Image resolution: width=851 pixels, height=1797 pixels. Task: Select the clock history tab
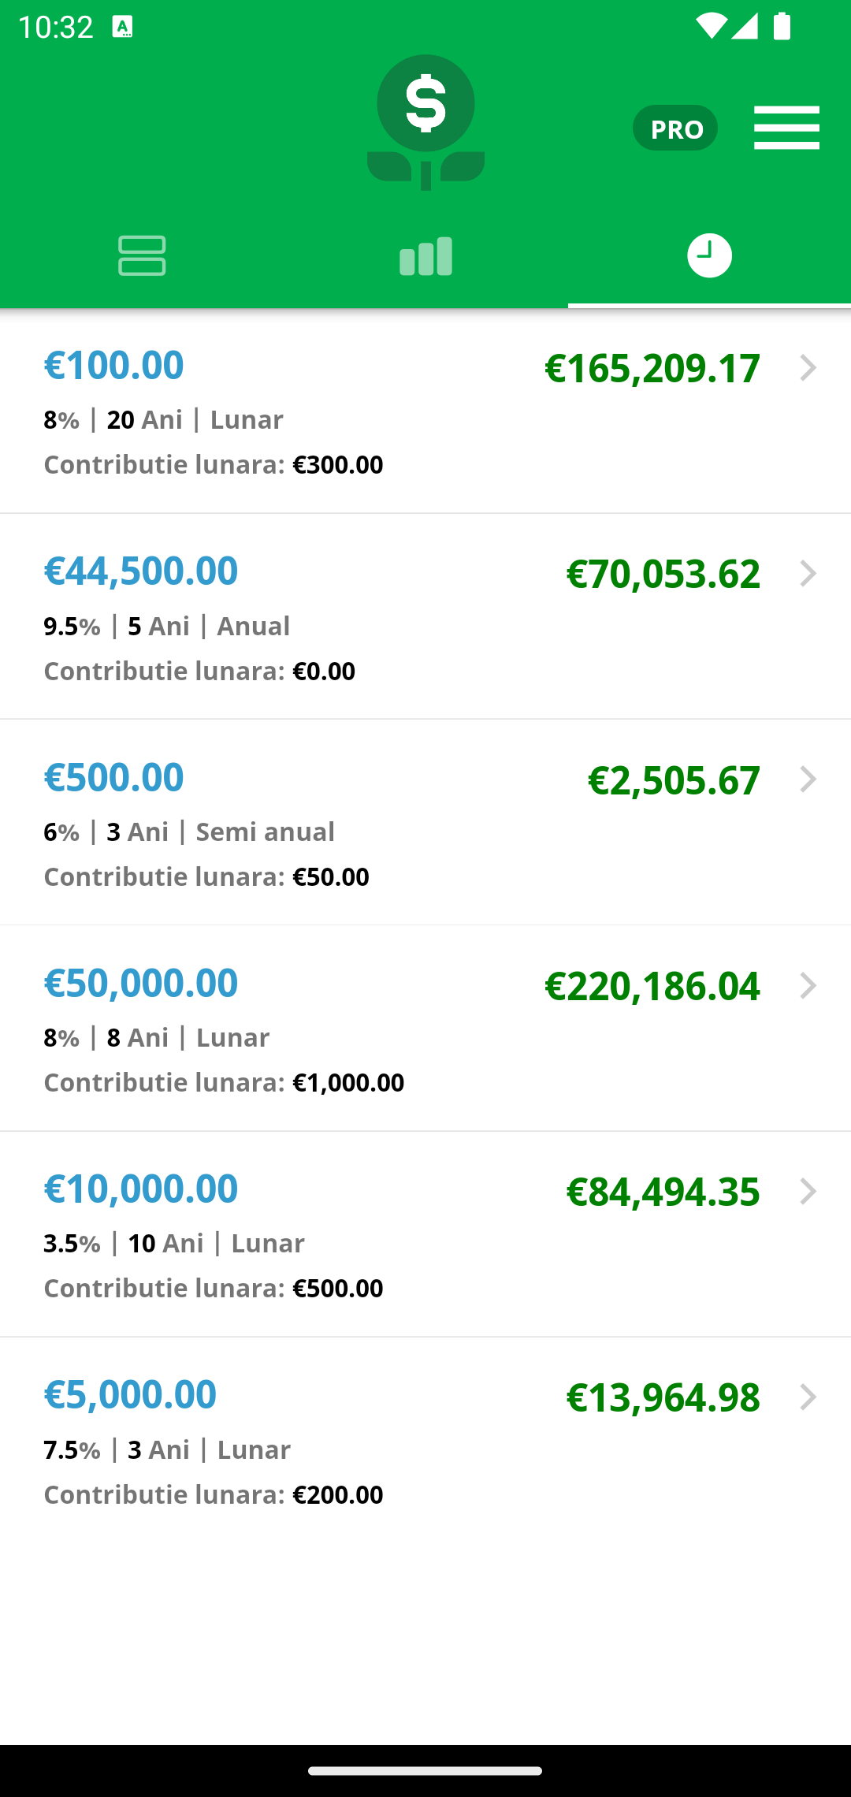click(x=709, y=255)
